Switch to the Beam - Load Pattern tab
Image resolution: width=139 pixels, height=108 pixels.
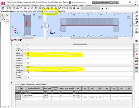(26, 11)
